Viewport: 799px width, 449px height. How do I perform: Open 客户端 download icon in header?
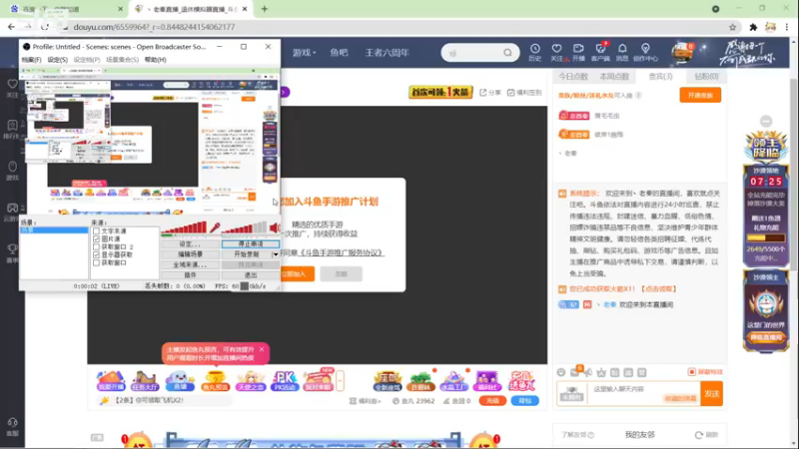pos(600,52)
